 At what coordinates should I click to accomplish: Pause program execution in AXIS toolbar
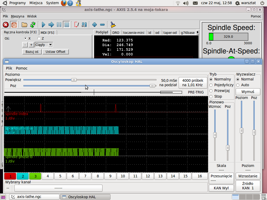point(59,25)
